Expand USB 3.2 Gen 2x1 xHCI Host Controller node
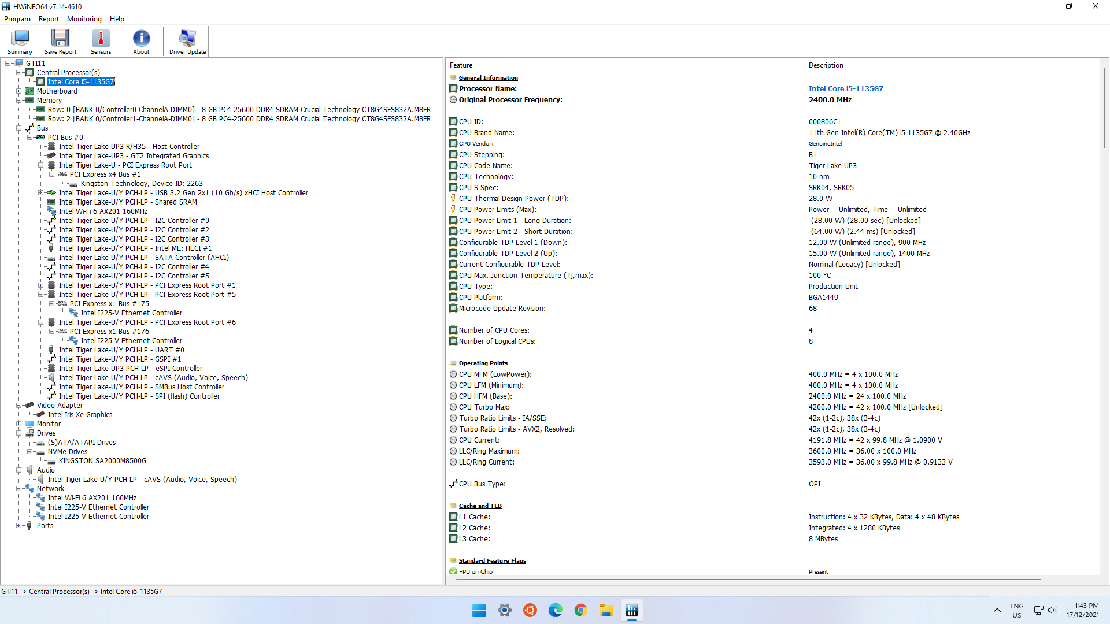1110x624 pixels. click(41, 192)
